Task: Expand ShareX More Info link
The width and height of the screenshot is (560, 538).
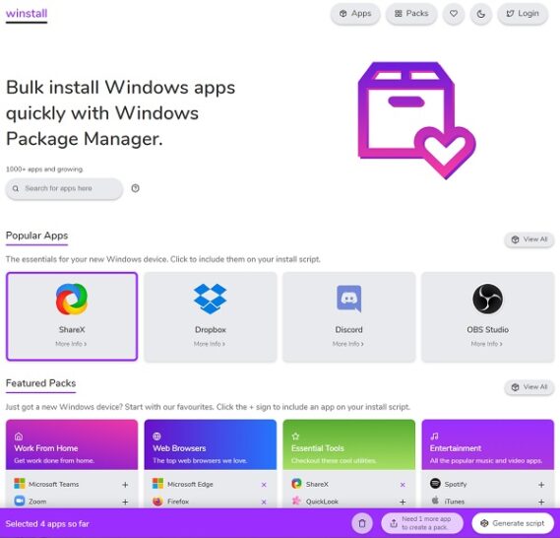Action: pyautogui.click(x=71, y=344)
